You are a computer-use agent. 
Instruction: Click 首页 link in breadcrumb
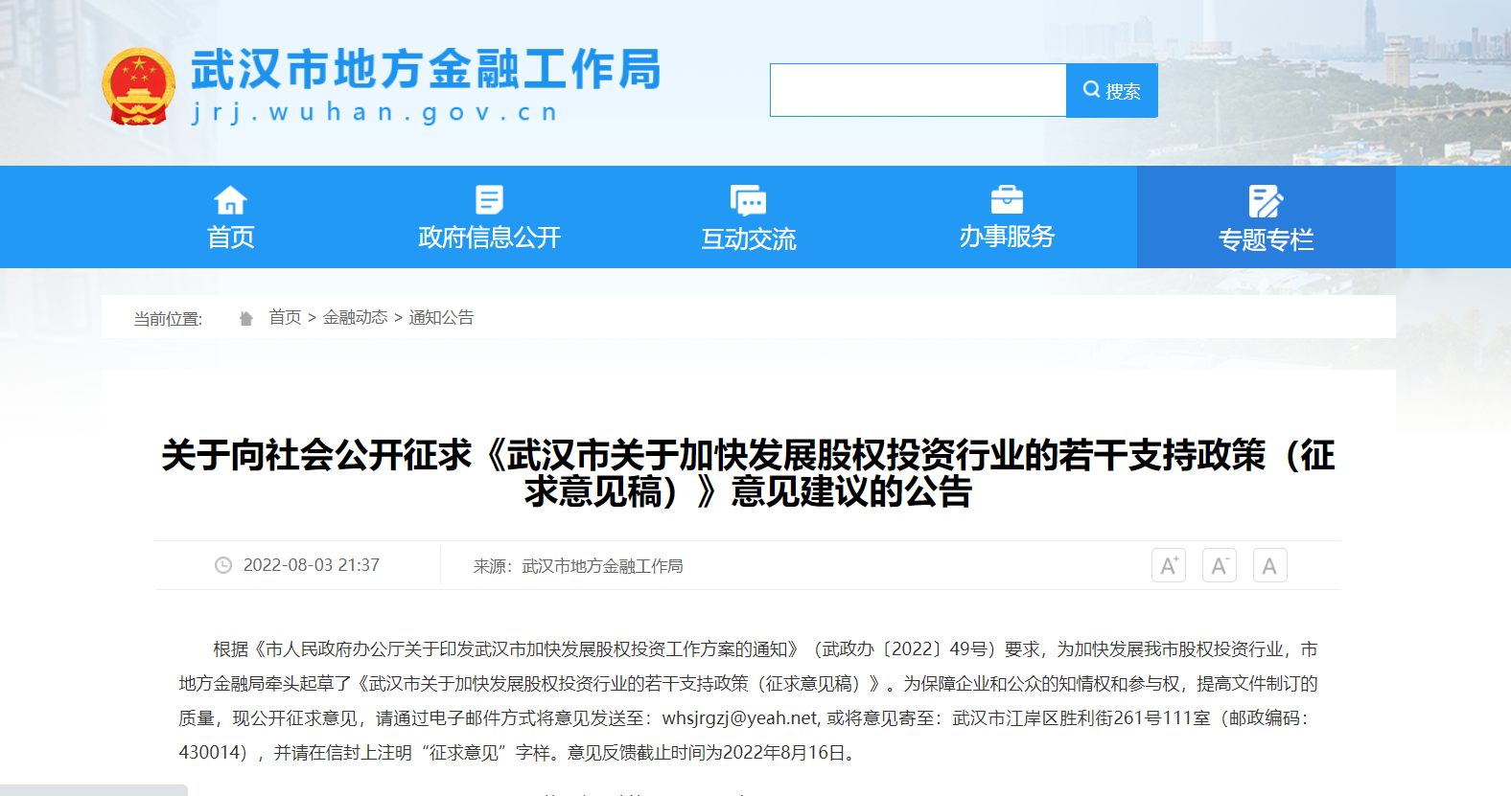pyautogui.click(x=285, y=317)
